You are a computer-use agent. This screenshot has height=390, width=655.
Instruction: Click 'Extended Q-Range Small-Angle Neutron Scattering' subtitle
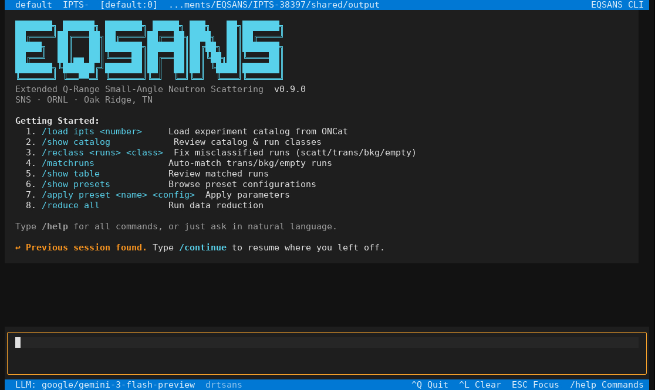(x=139, y=89)
